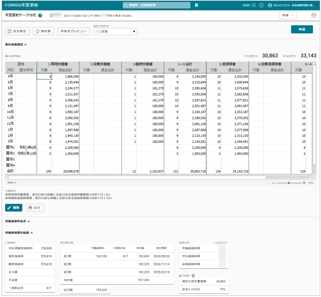The width and height of the screenshot is (321, 297).
Task: Select the 4月 常用労働者 対象 cell
Action: (44, 76)
